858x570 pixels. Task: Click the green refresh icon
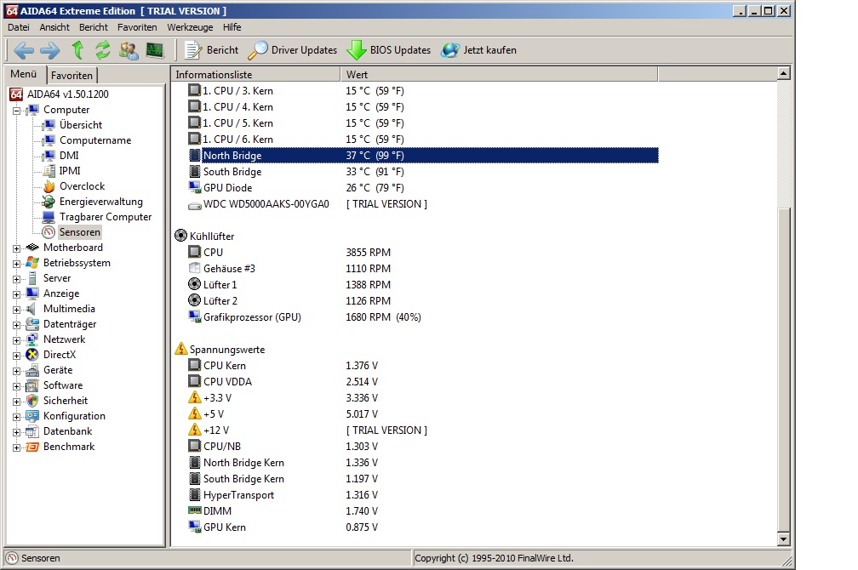(x=103, y=50)
